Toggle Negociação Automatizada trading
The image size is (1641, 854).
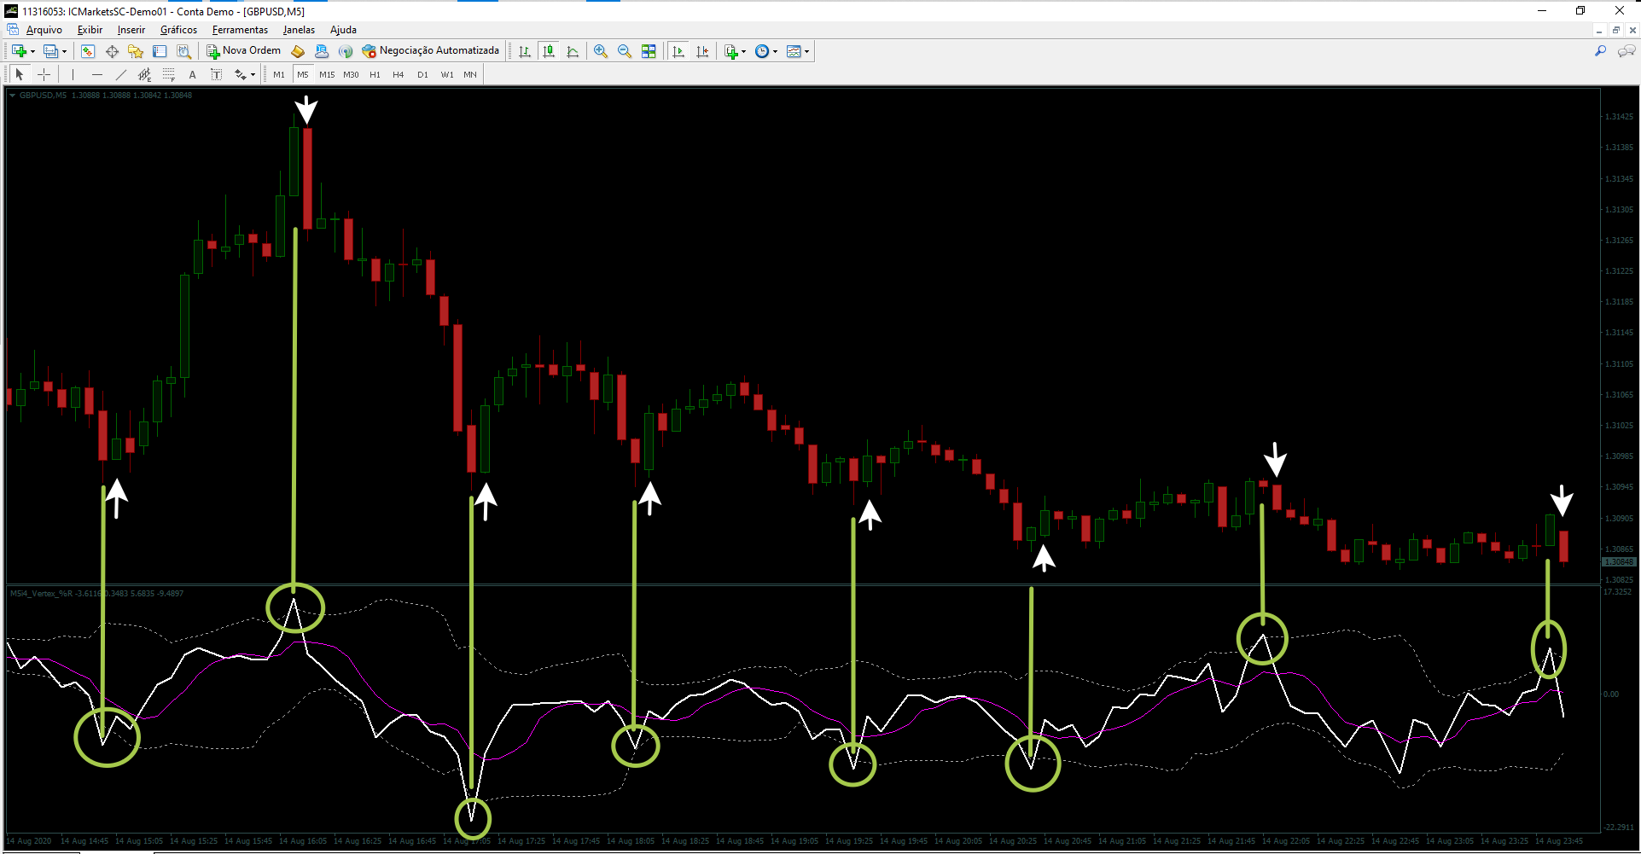coord(430,51)
